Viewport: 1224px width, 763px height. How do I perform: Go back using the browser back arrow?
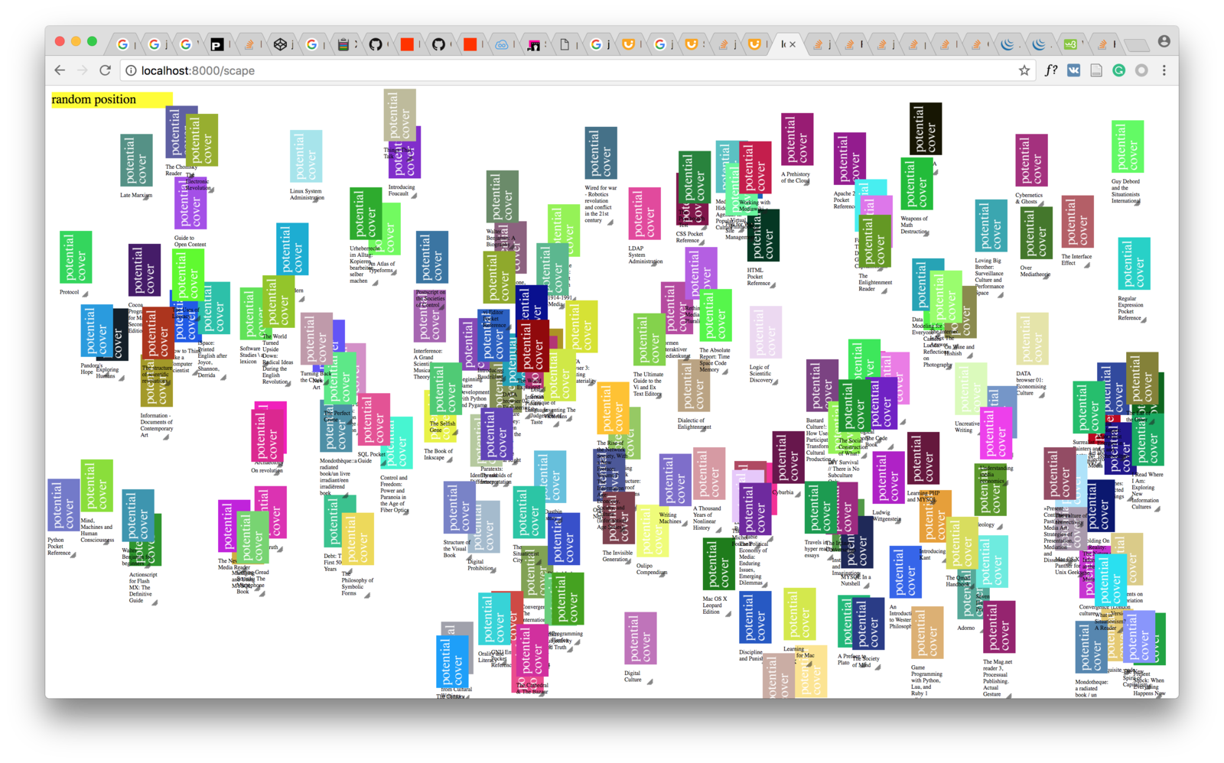60,70
